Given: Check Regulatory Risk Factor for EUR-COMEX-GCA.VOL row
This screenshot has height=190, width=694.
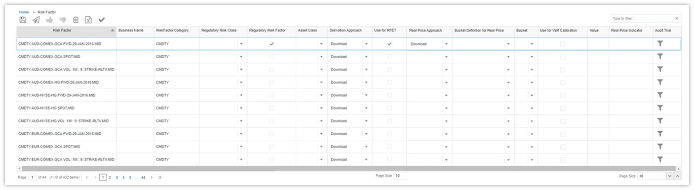Looking at the screenshot, I should (x=272, y=159).
